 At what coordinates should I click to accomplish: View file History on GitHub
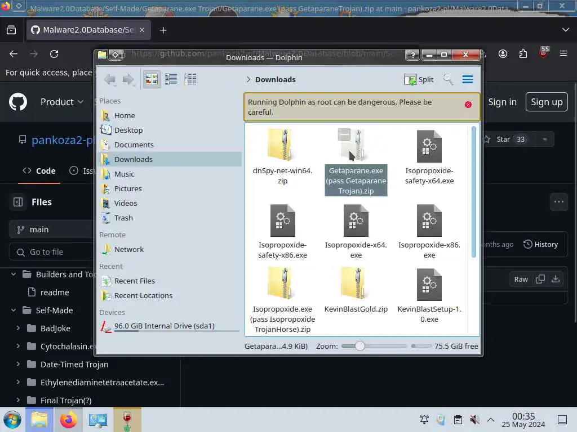click(x=540, y=244)
